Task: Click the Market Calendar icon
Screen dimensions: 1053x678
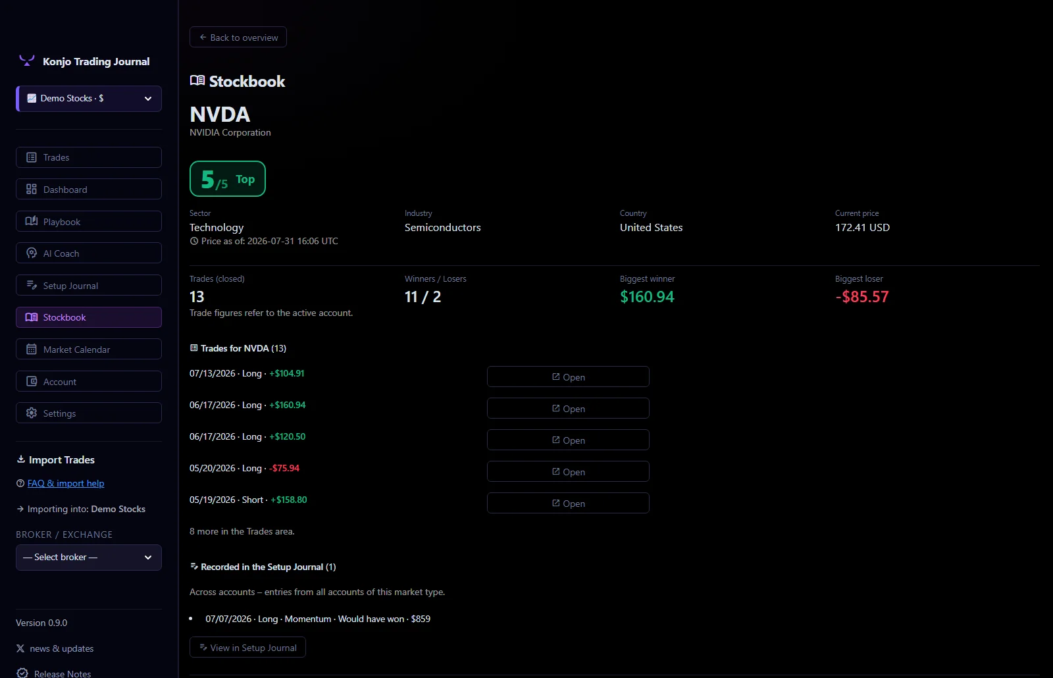Action: click(x=32, y=350)
